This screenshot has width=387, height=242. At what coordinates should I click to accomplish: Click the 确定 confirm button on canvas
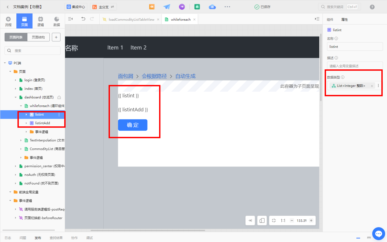click(x=132, y=125)
